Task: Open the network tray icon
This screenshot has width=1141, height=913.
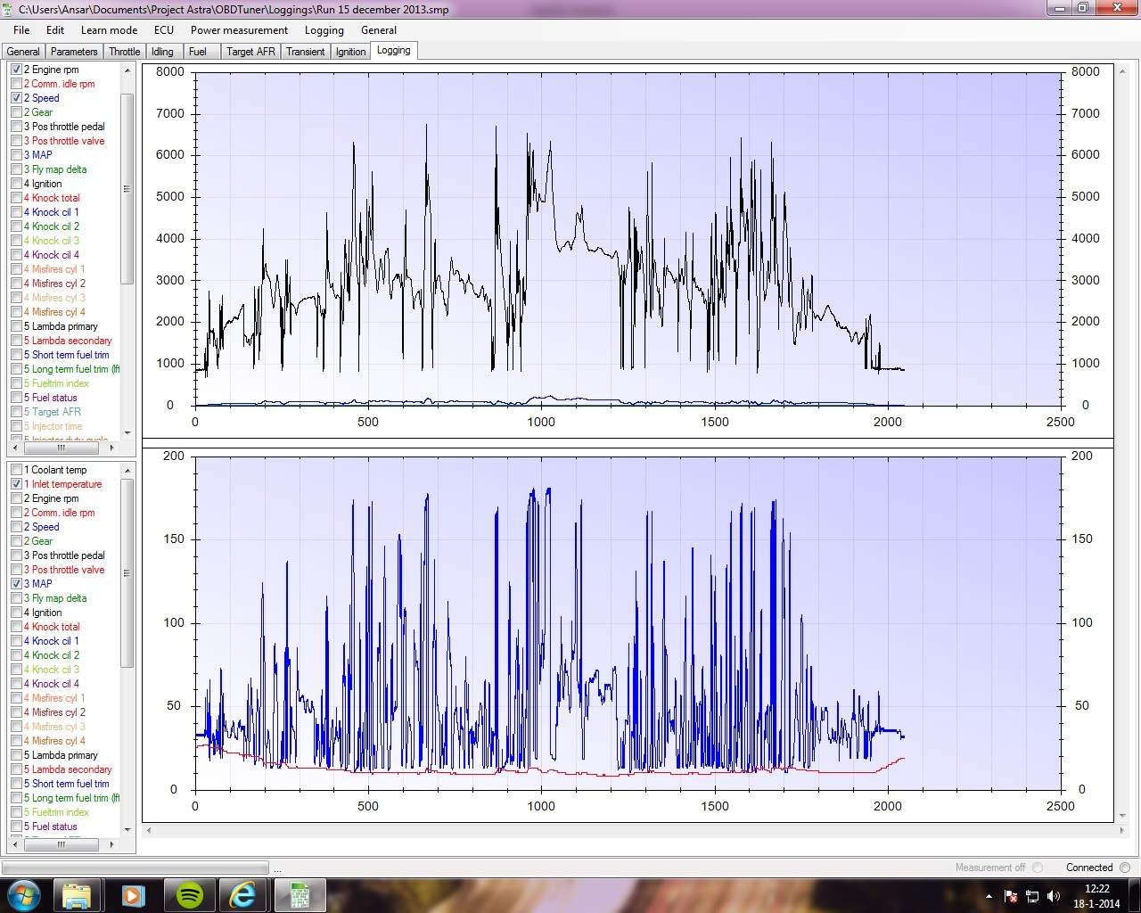Action: [x=1032, y=896]
